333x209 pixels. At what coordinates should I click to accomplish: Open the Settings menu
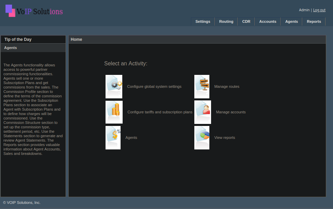click(203, 21)
